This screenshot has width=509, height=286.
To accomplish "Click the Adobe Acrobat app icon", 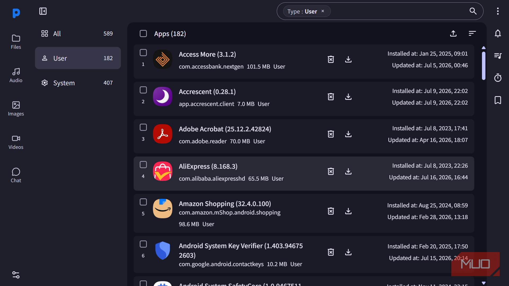I will tap(163, 134).
